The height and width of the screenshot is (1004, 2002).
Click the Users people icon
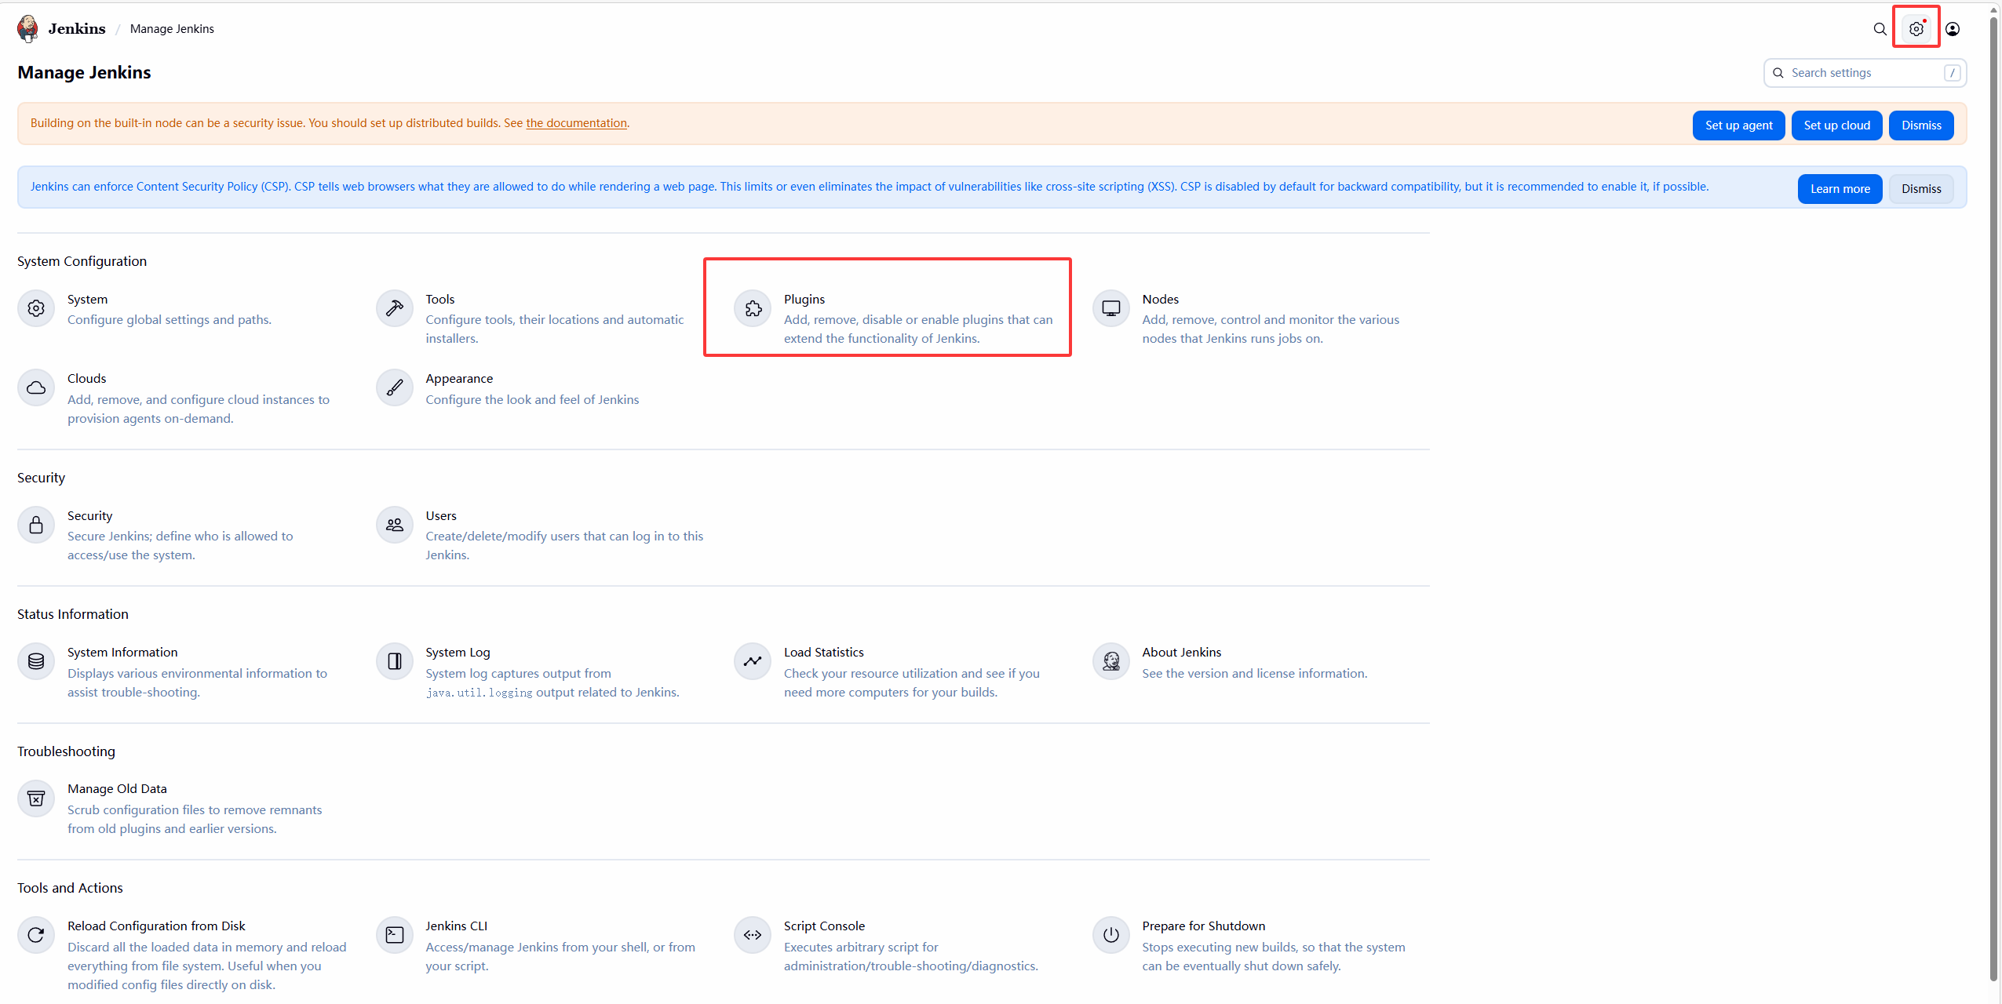click(x=394, y=525)
